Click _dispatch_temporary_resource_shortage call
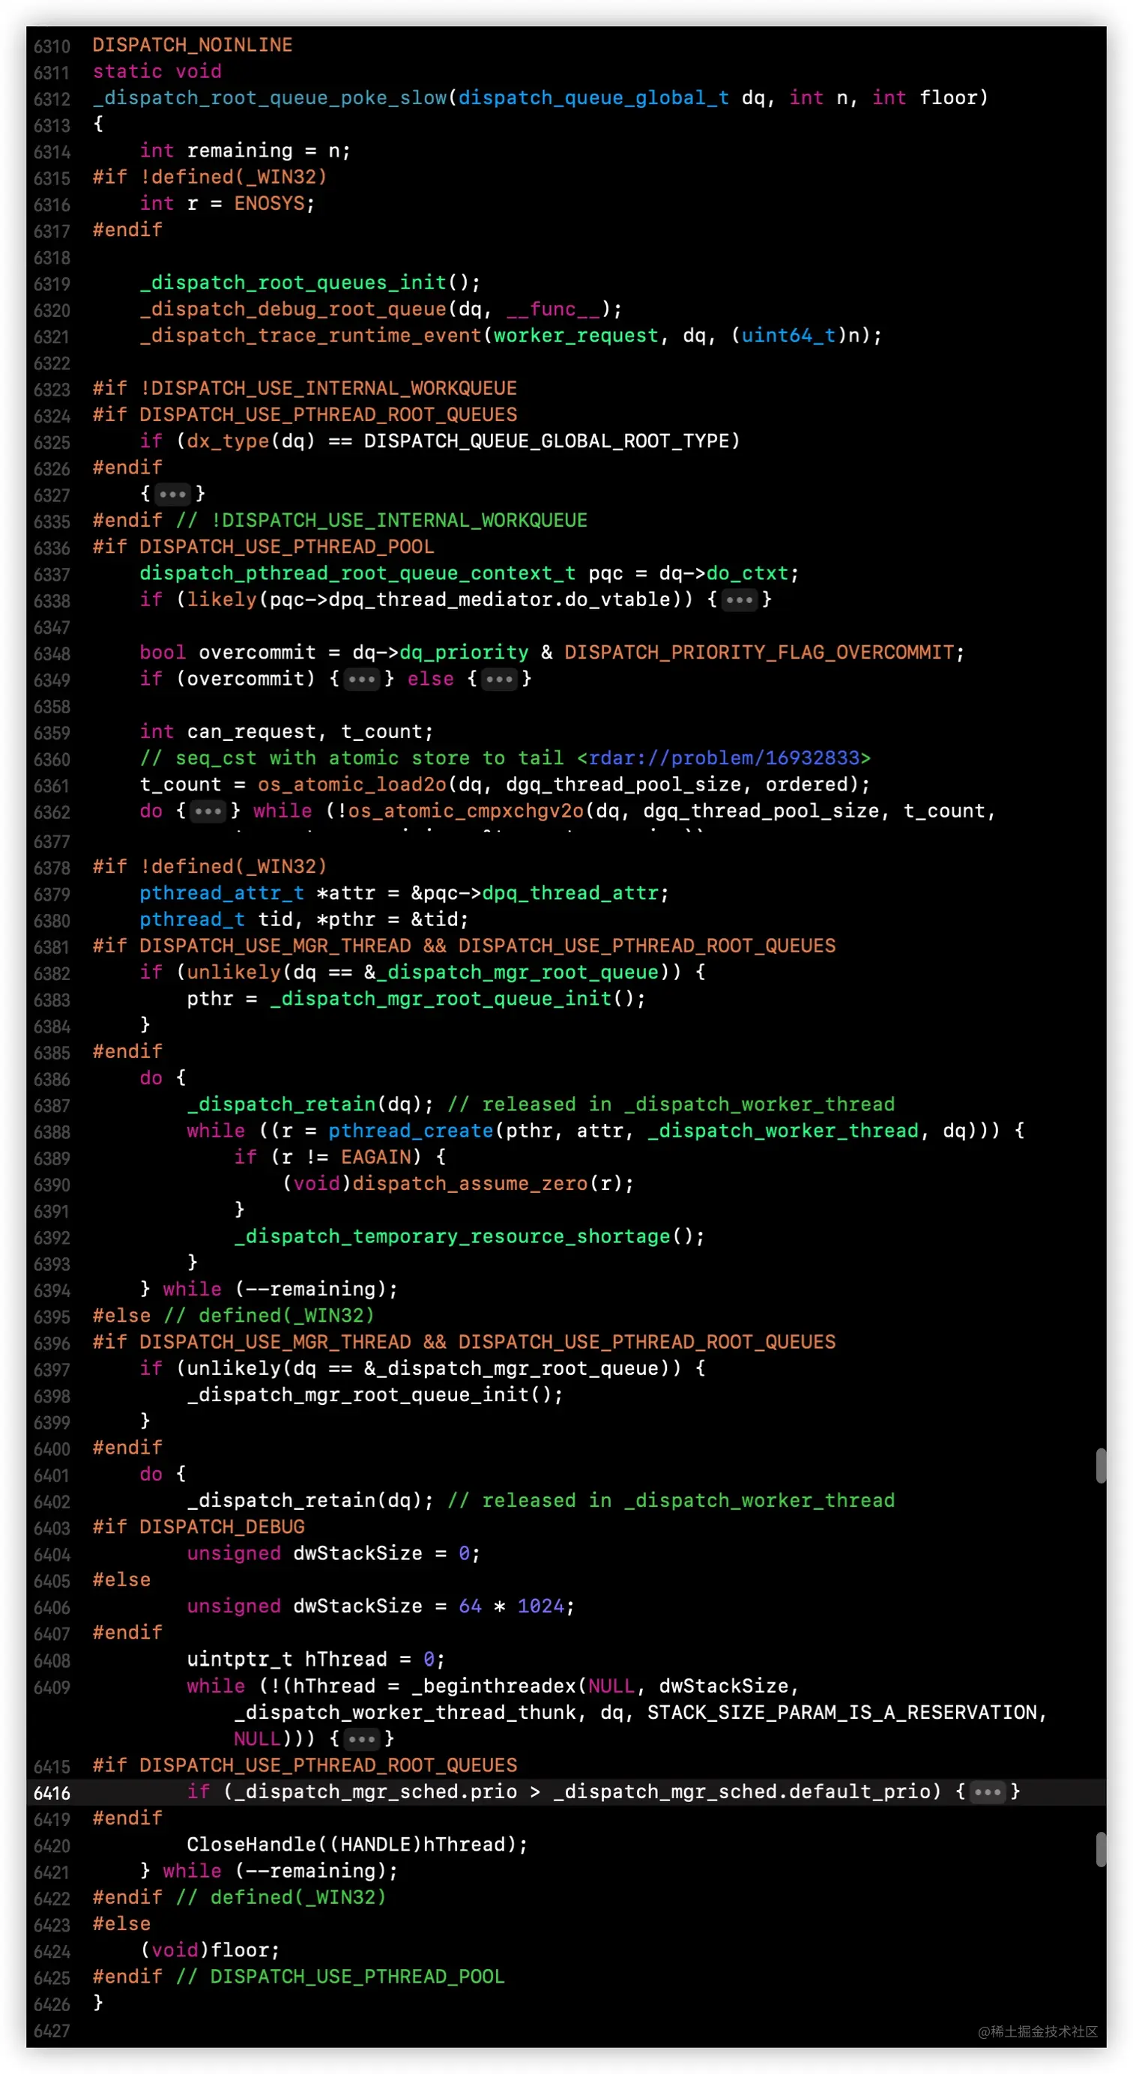The width and height of the screenshot is (1133, 2074). point(453,1236)
